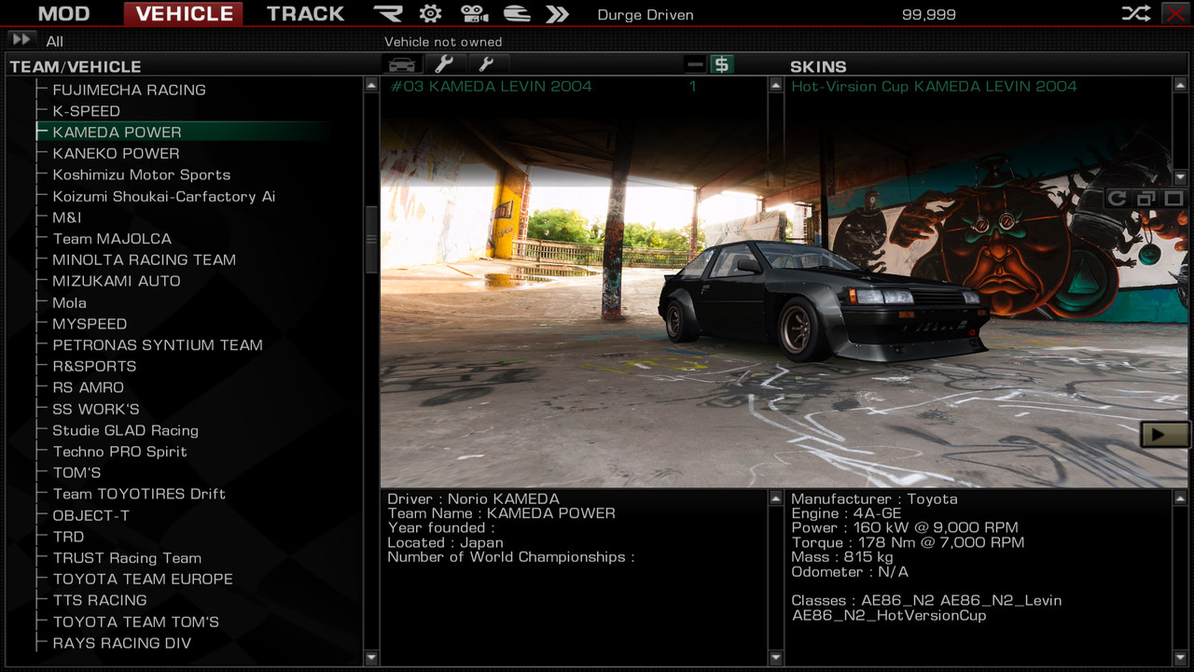The image size is (1194, 672).
Task: Click up arrow of driver info scrollbar
Action: click(x=775, y=499)
